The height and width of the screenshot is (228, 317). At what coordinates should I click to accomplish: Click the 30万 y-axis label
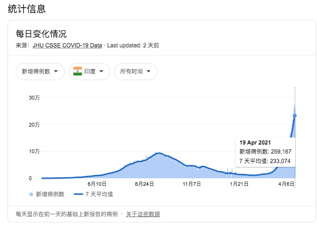coord(34,98)
